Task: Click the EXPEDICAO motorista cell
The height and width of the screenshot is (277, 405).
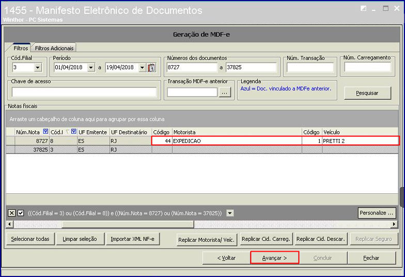Action: [x=237, y=141]
